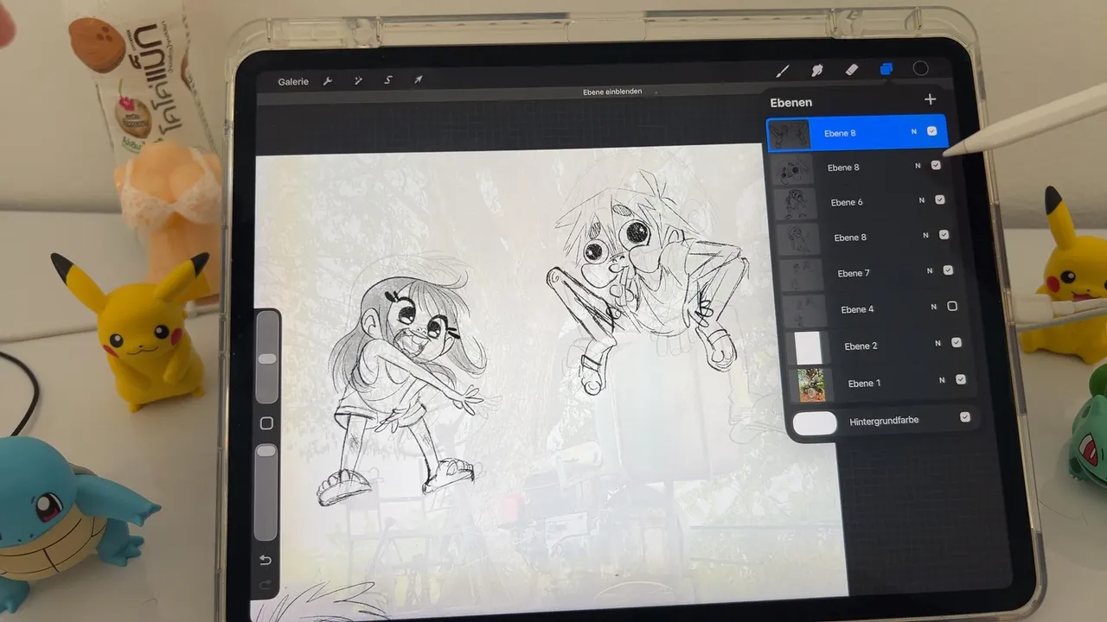Select the Ebene 1 layer row

[x=883, y=383]
